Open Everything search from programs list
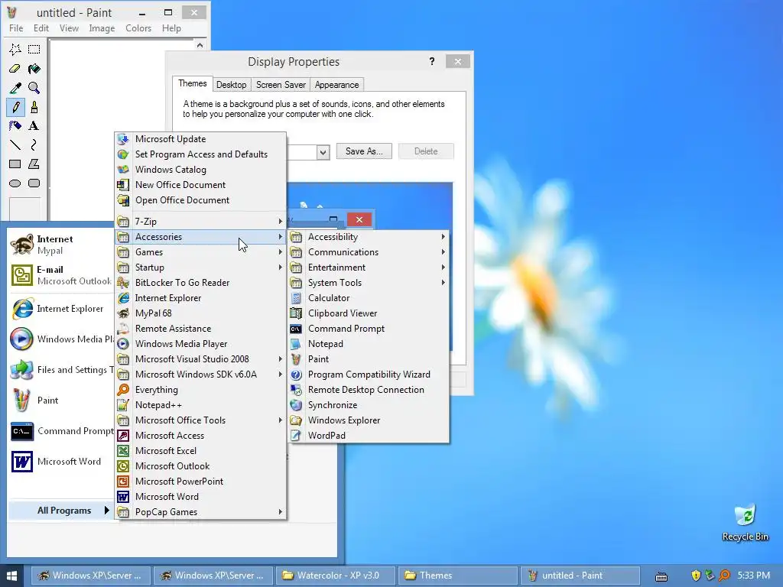 tap(201, 390)
